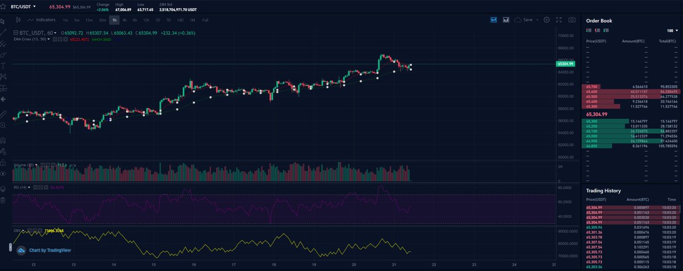Open RSI indicator settings

point(40,187)
